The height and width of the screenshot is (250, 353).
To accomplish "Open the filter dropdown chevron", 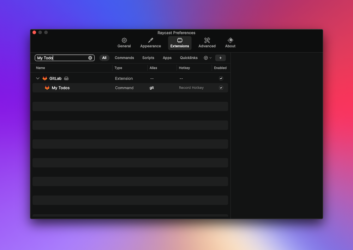I will coord(210,58).
